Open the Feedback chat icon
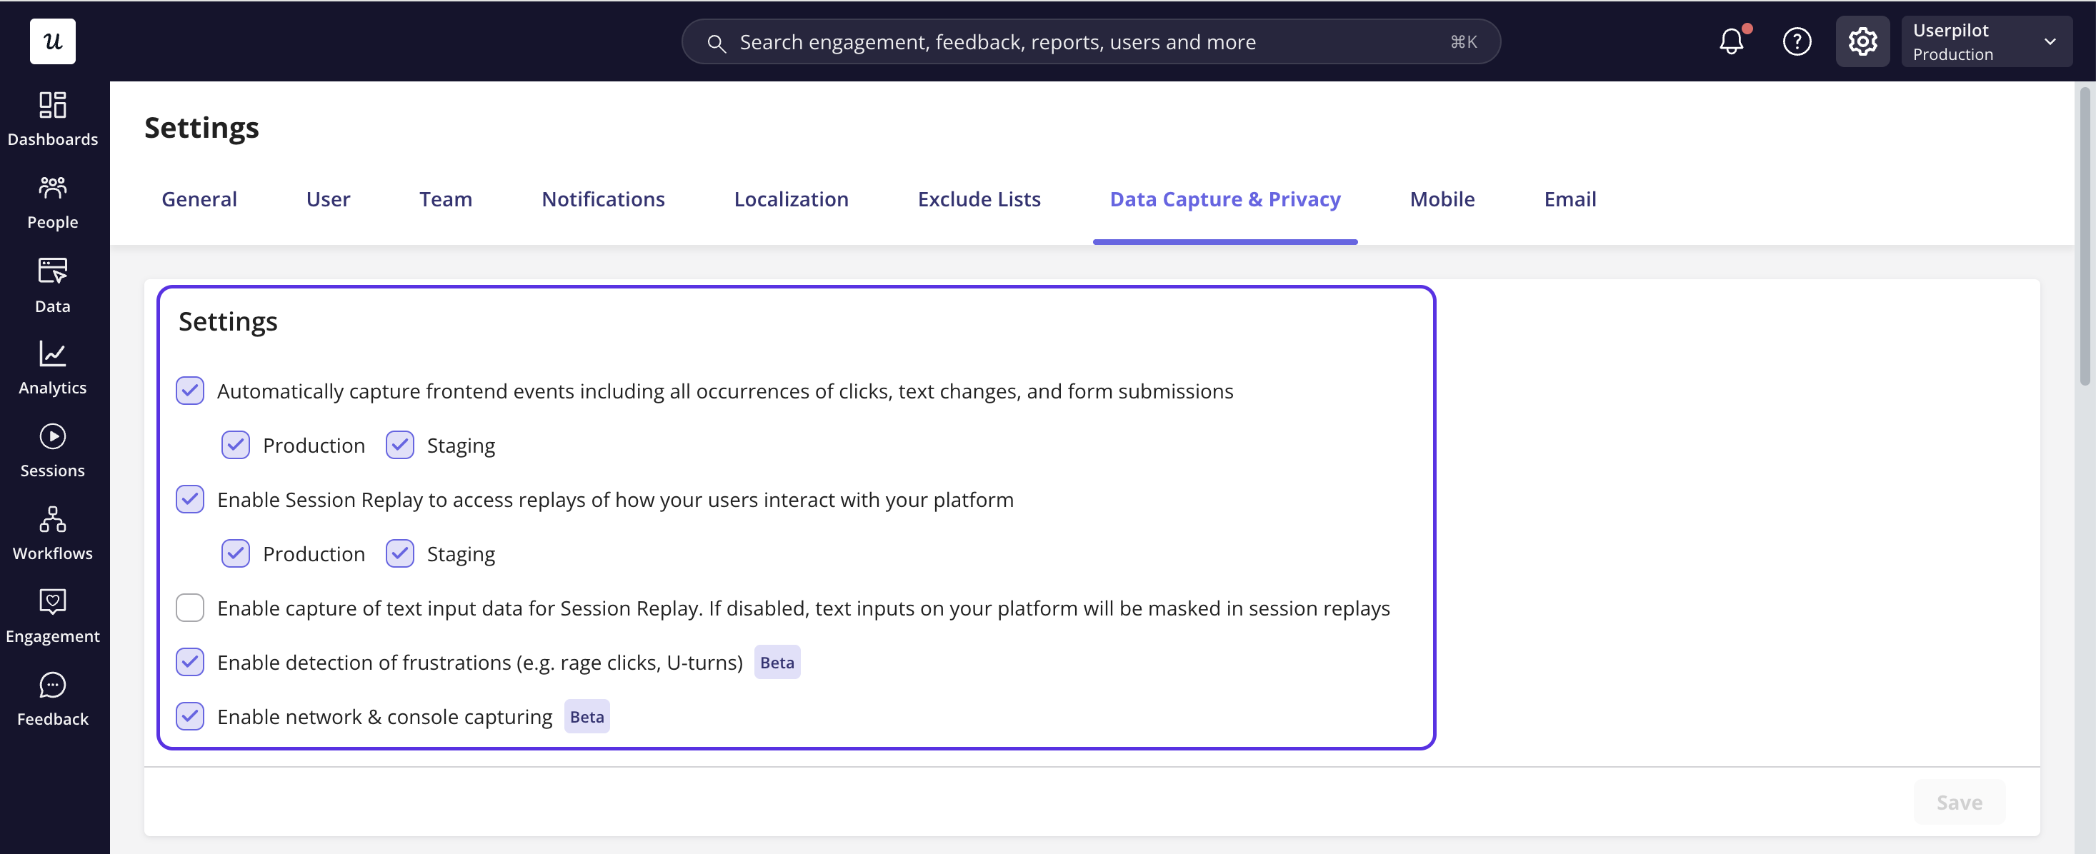This screenshot has width=2096, height=854. pos(53,685)
